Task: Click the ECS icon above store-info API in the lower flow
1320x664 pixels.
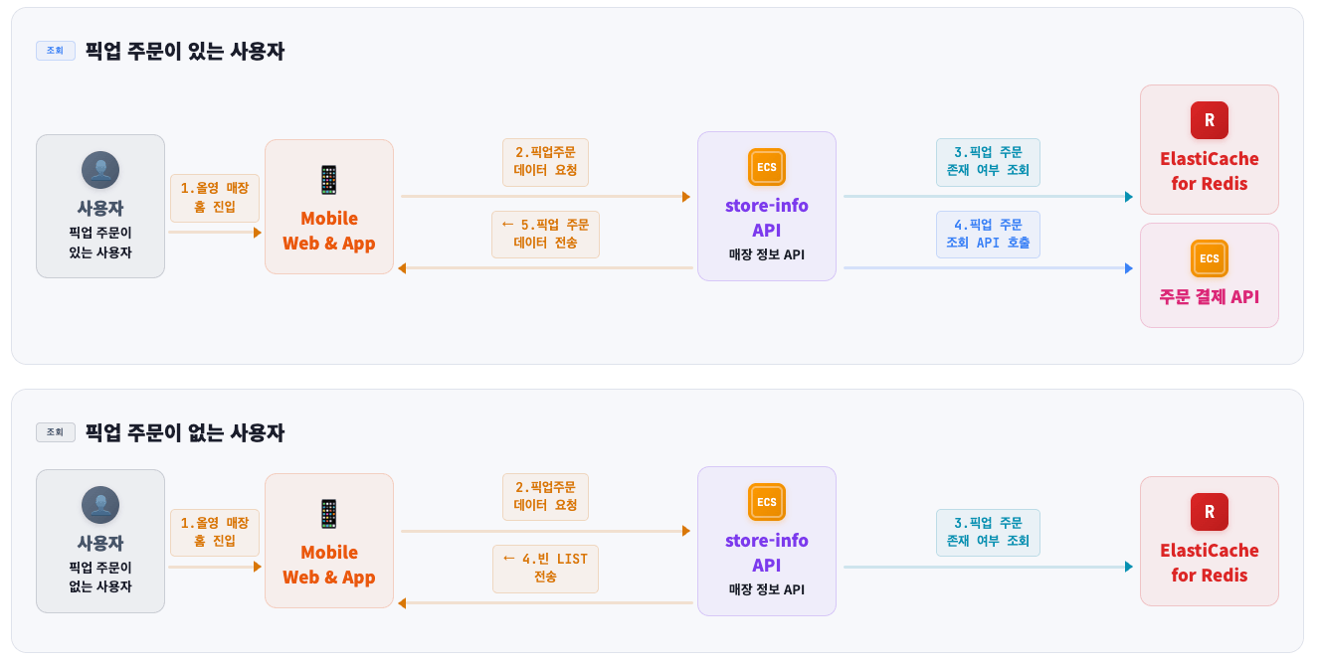Action: [x=767, y=502]
